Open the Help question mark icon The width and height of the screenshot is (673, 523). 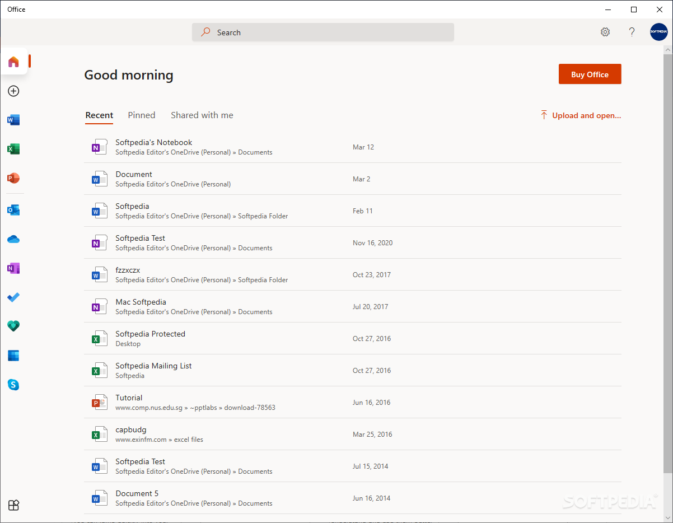pyautogui.click(x=632, y=32)
